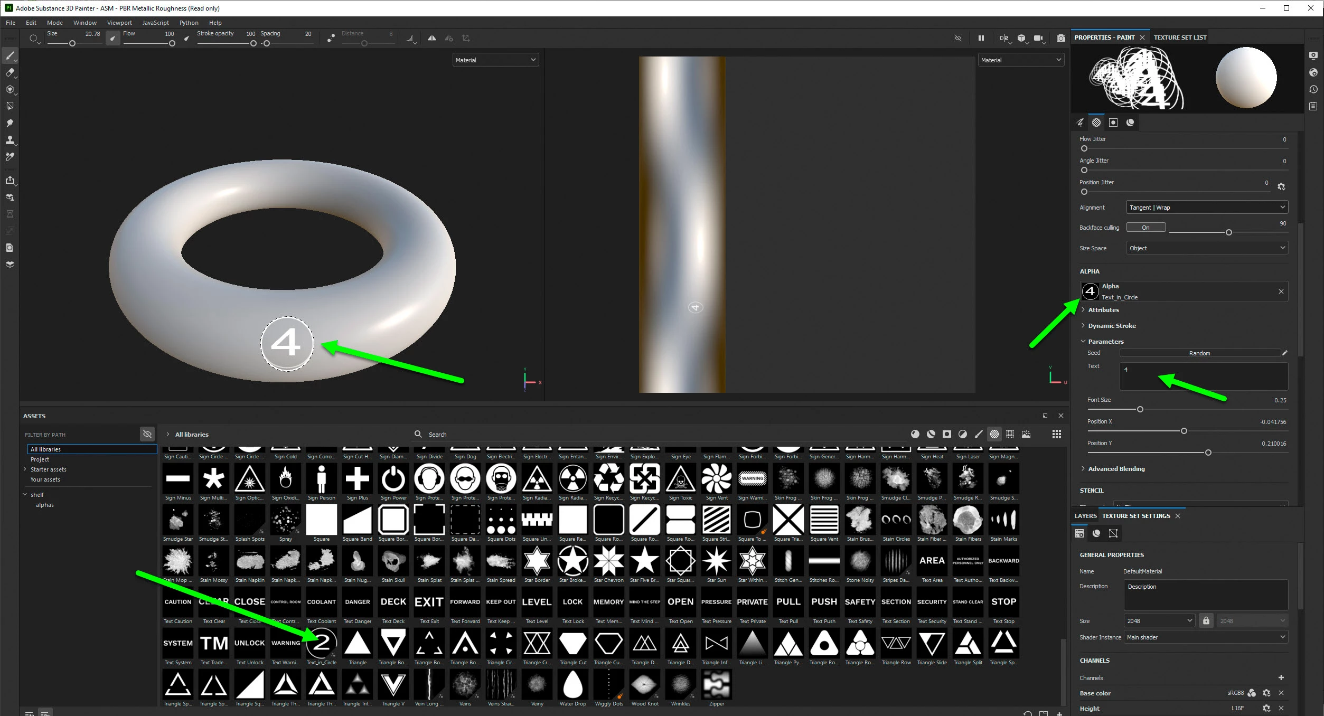Toggle the size lock icon

[1206, 621]
